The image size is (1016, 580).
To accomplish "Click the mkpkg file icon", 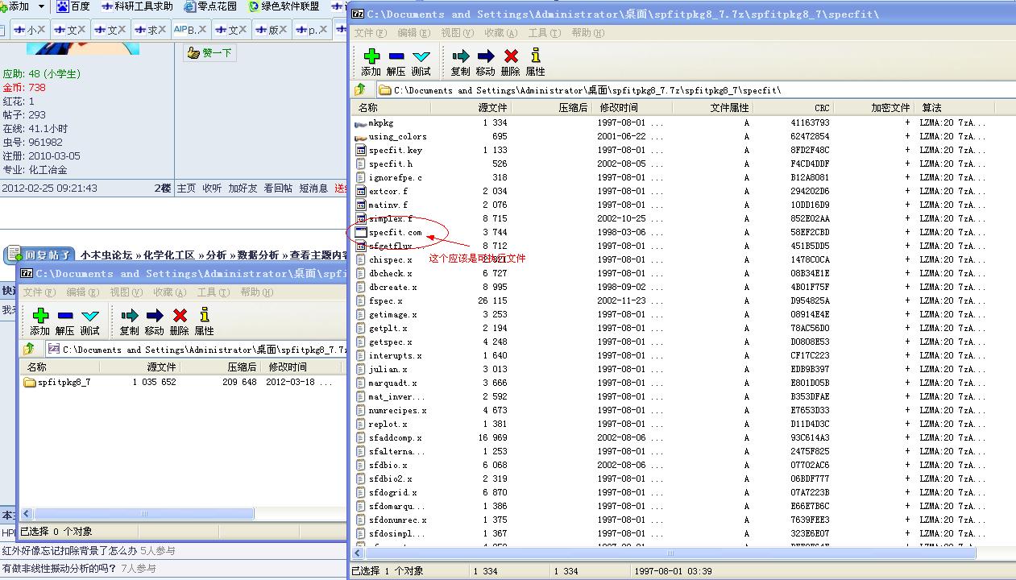I will tap(361, 123).
